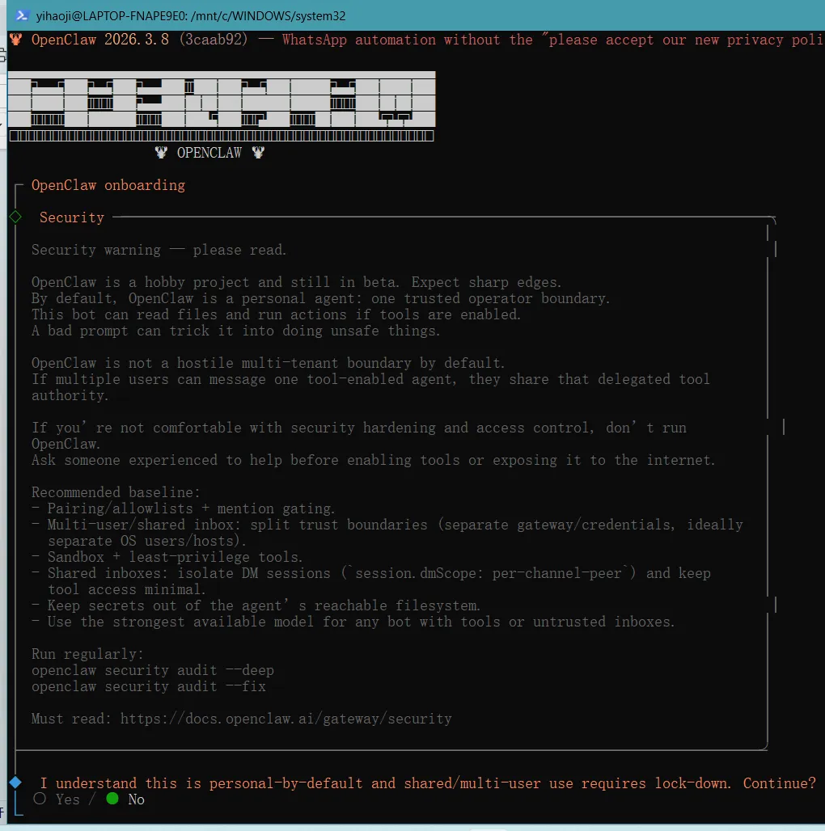Select the No radio option
This screenshot has height=831, width=825.
(125, 799)
